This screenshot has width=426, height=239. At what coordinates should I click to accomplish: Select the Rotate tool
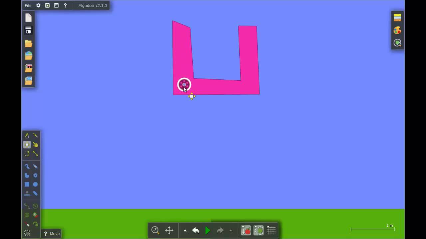[x=27, y=153]
